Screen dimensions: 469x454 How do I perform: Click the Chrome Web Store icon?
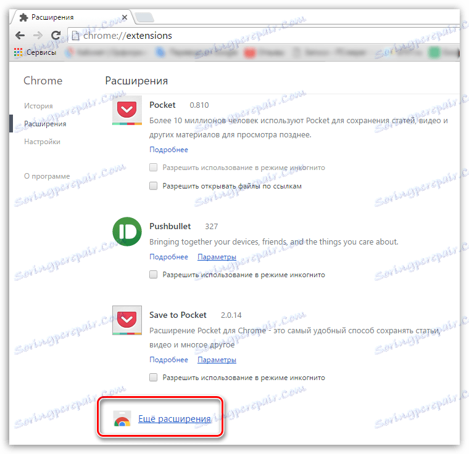(122, 419)
